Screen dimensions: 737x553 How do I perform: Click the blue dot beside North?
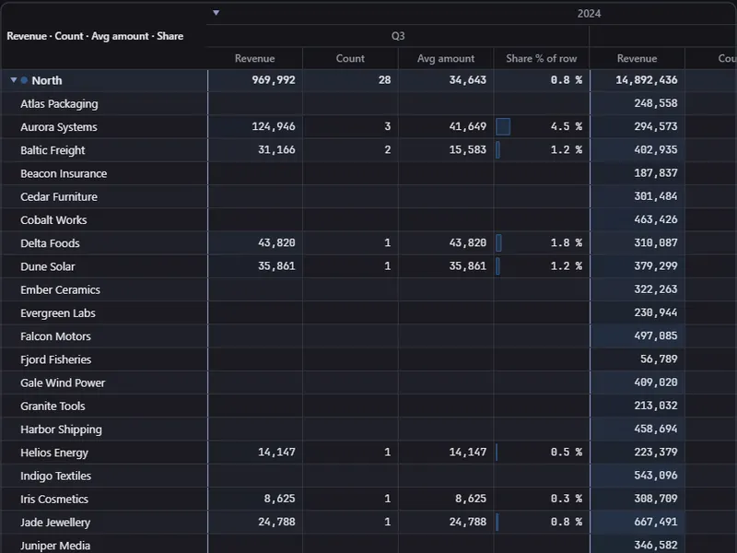pos(24,80)
